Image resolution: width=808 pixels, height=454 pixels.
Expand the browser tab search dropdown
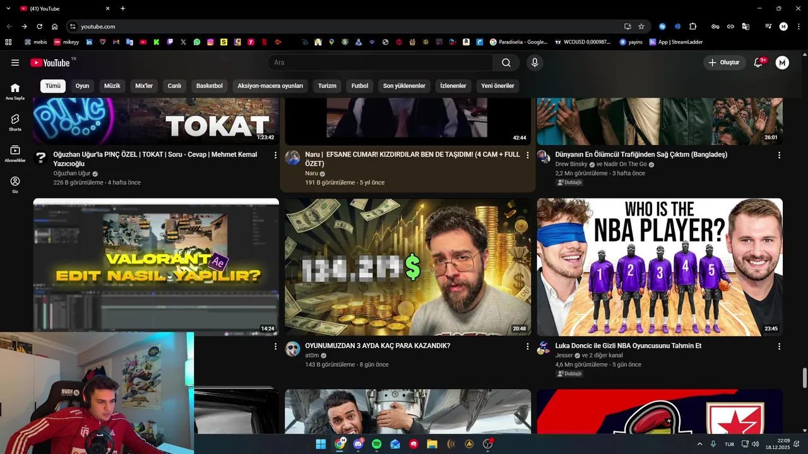(x=8, y=8)
